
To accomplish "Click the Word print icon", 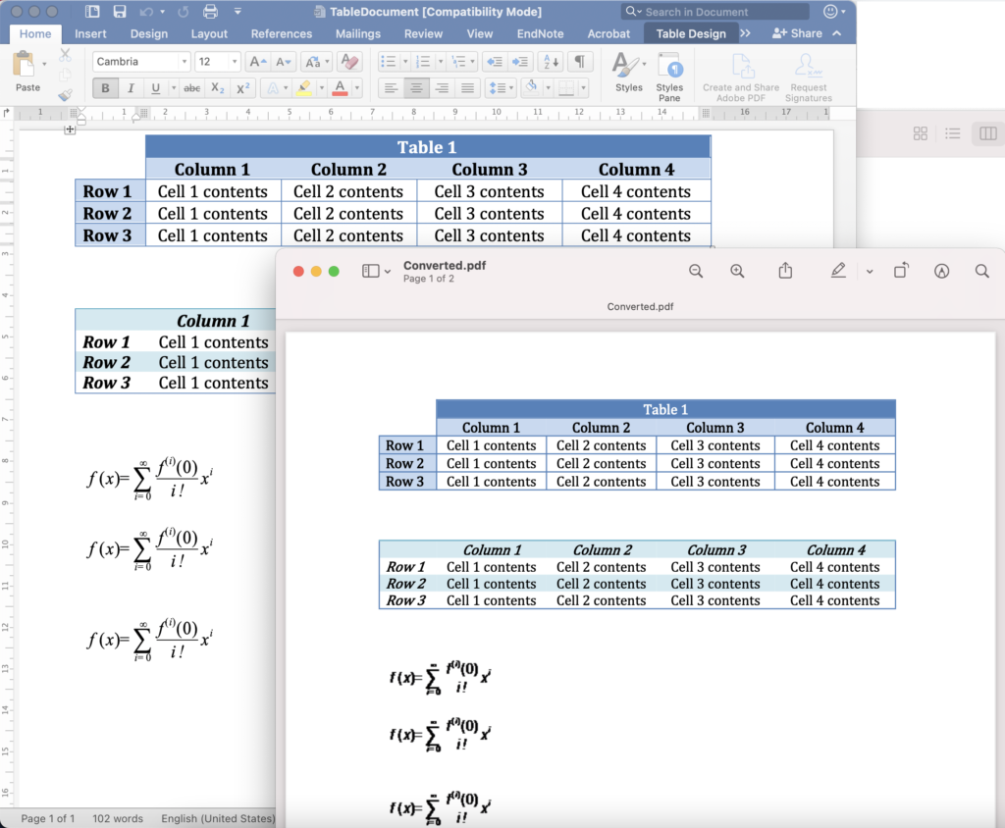I will pyautogui.click(x=210, y=12).
